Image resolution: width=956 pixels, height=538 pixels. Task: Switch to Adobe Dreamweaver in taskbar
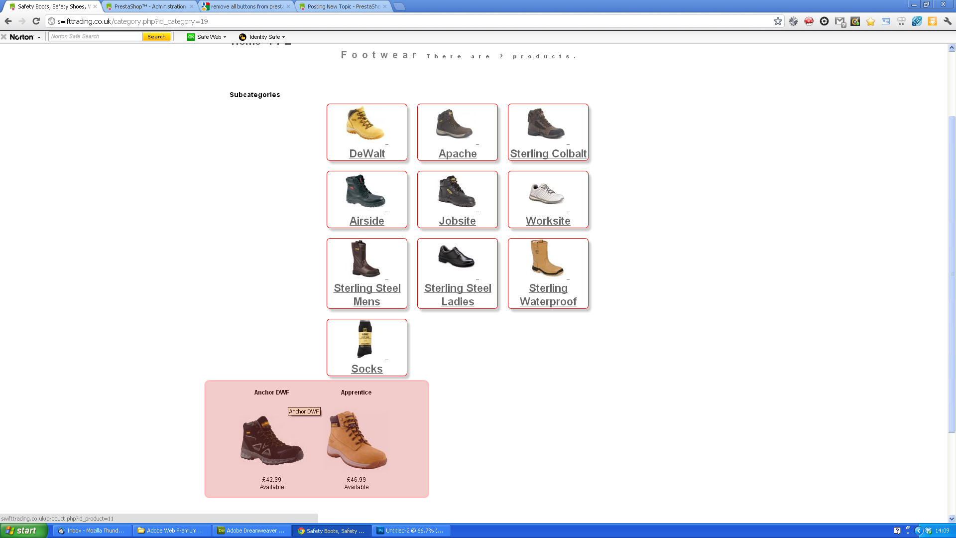tap(251, 531)
